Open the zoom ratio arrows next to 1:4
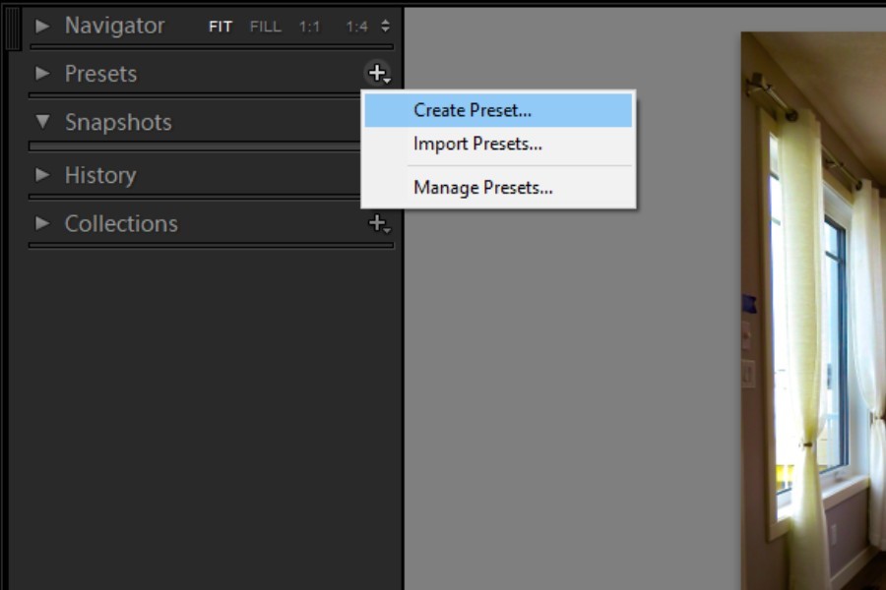The height and width of the screenshot is (590, 886). tap(385, 27)
